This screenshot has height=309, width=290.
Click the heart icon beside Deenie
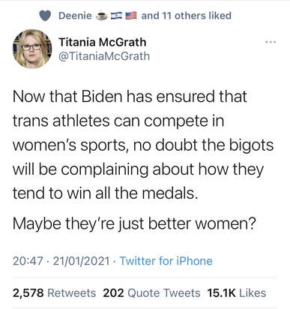point(45,16)
